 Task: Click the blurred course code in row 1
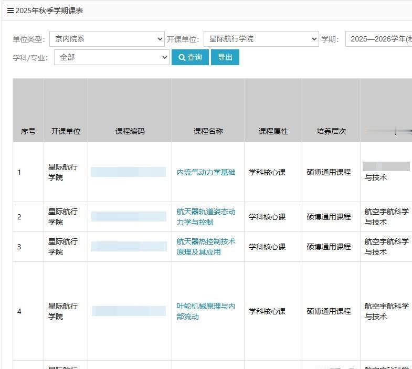128,172
